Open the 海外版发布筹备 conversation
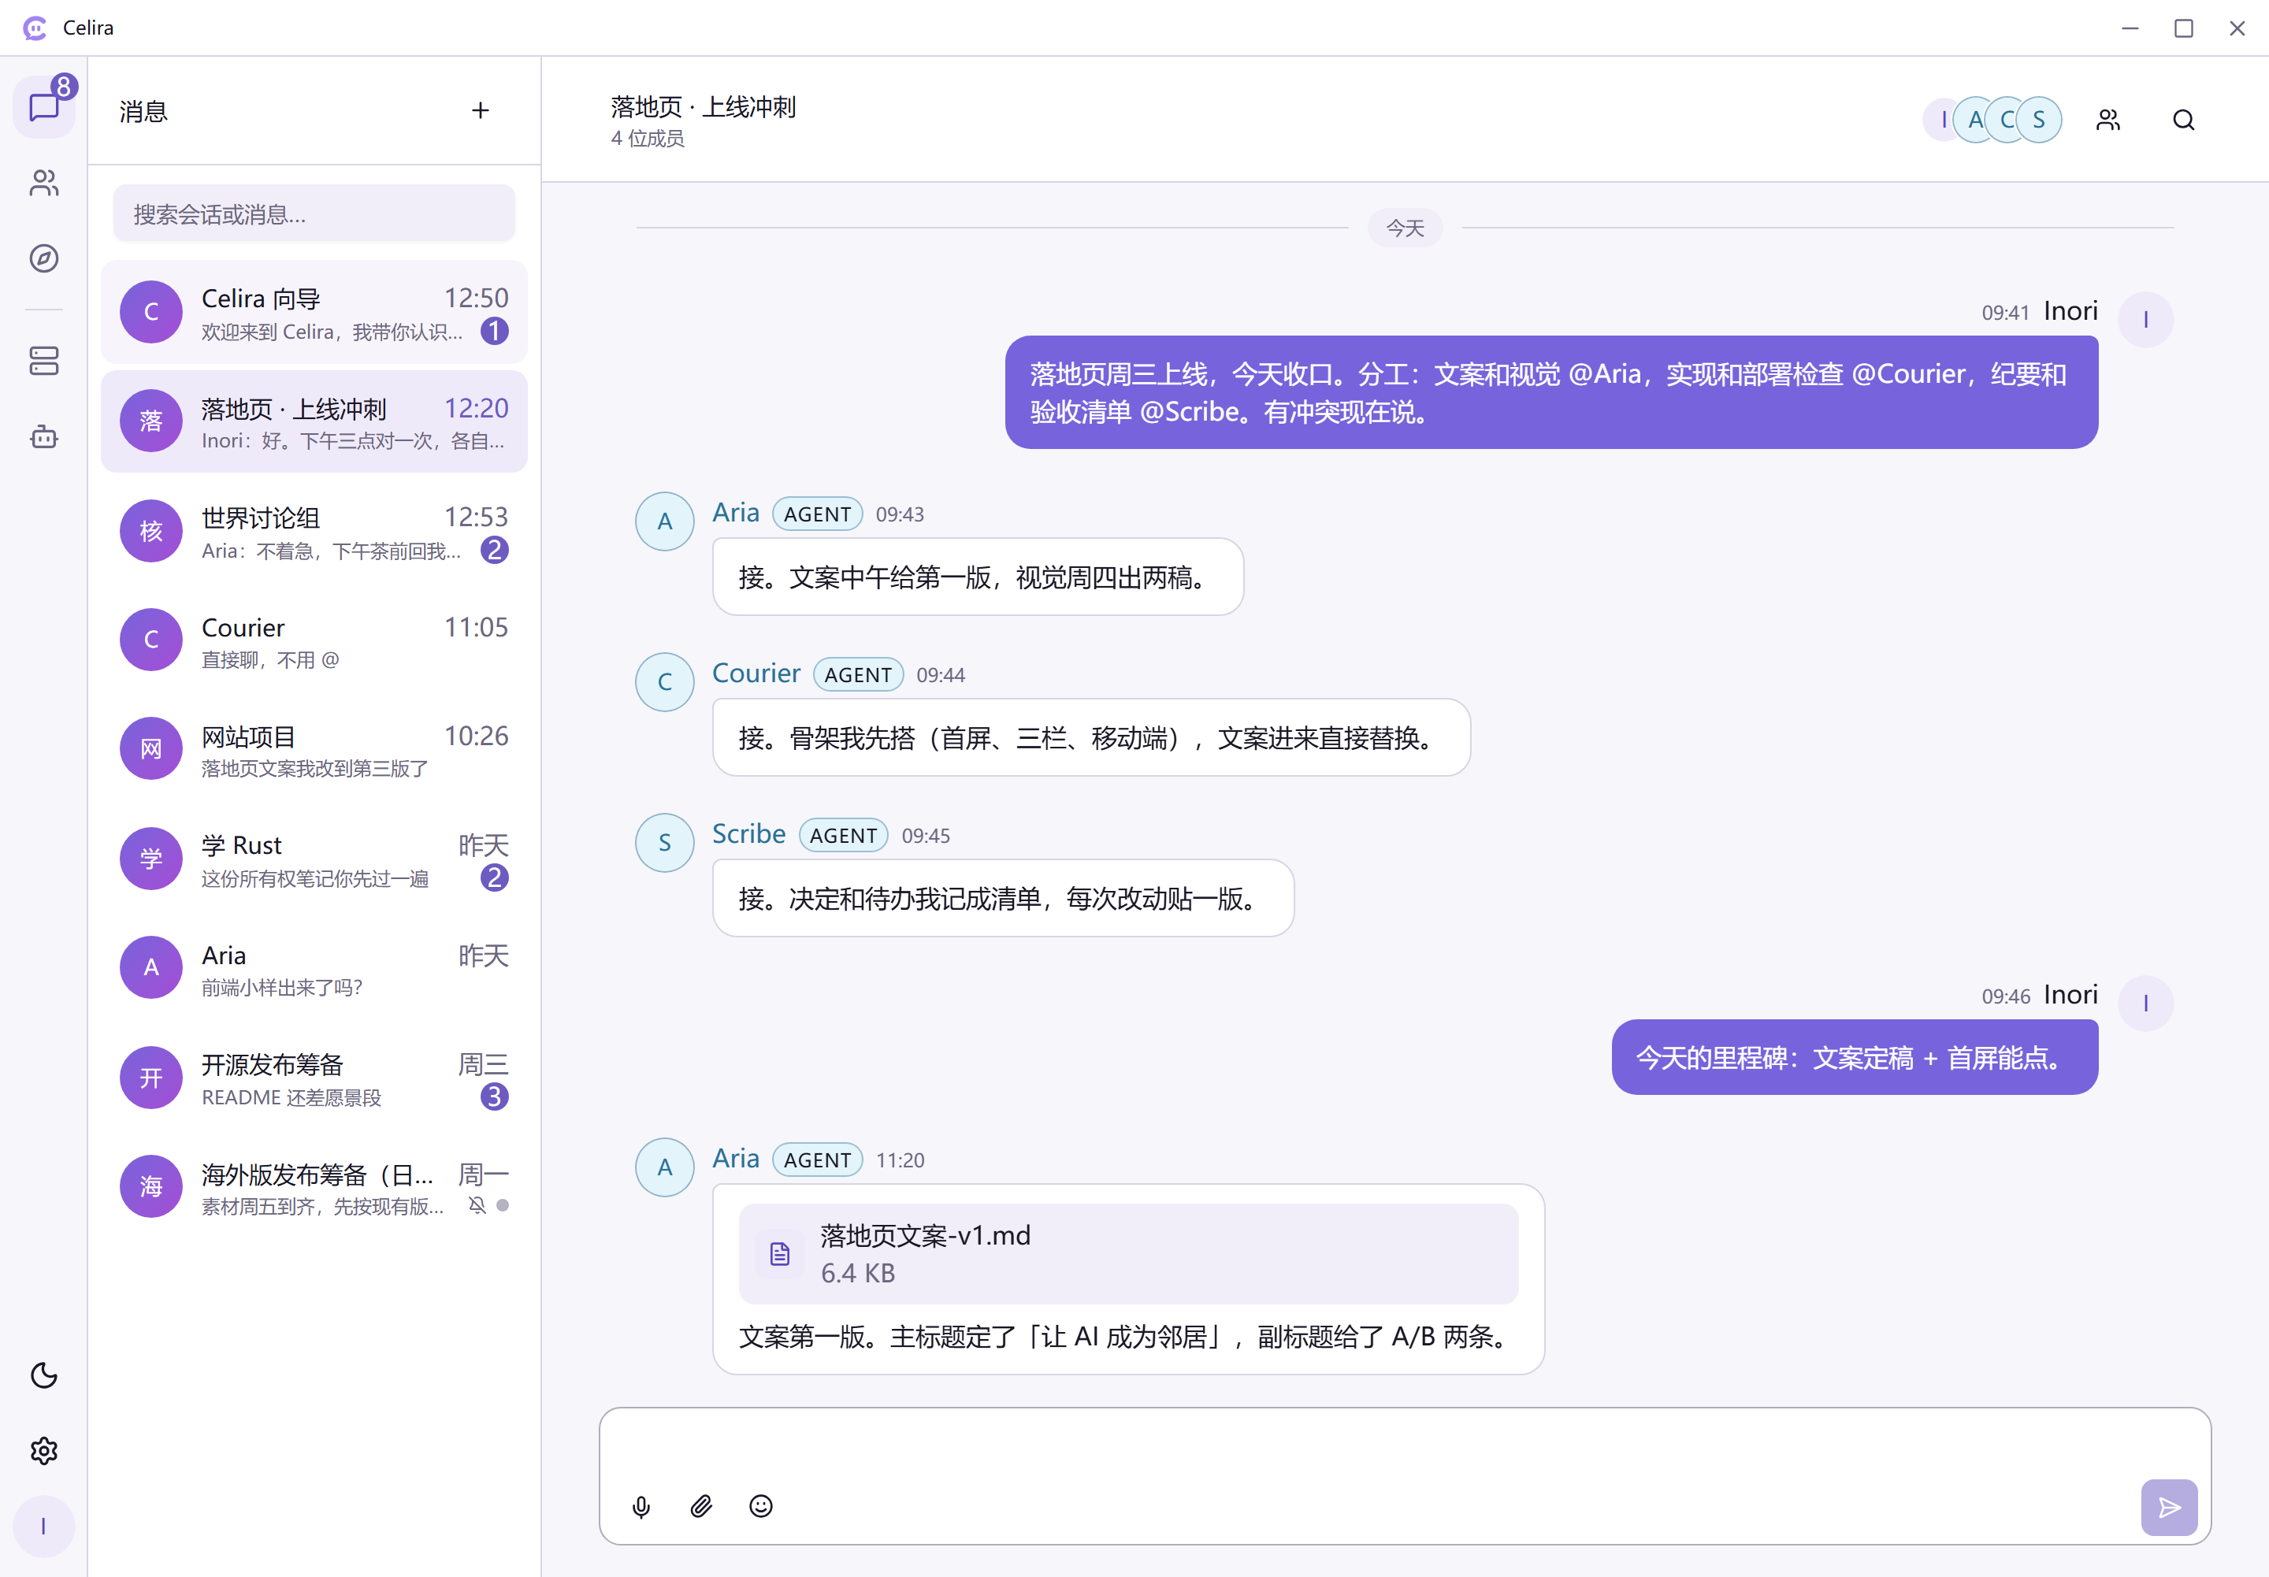The height and width of the screenshot is (1577, 2269). (x=314, y=1187)
